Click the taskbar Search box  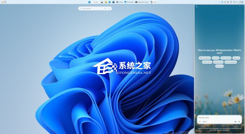click(96, 2)
